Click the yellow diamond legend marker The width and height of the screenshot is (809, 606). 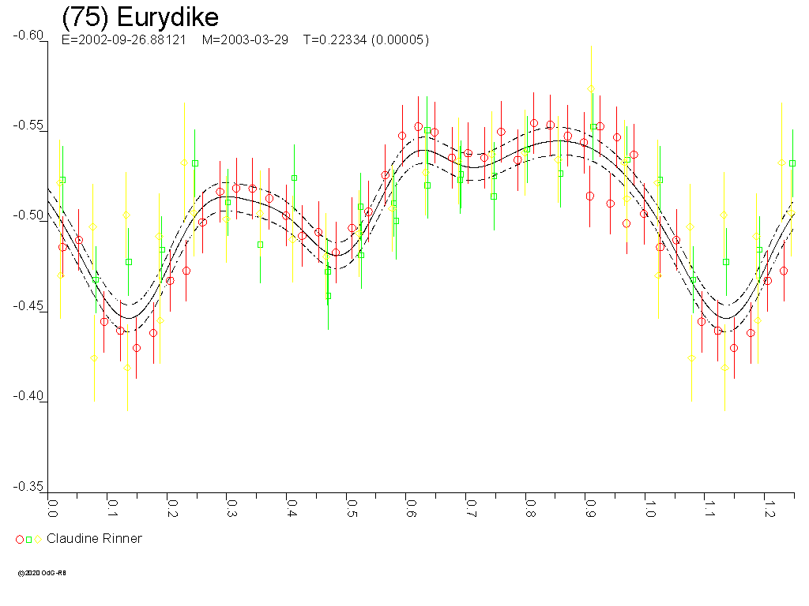click(x=38, y=540)
